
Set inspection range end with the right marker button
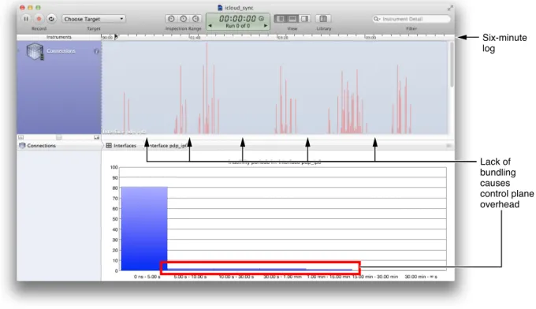click(195, 19)
